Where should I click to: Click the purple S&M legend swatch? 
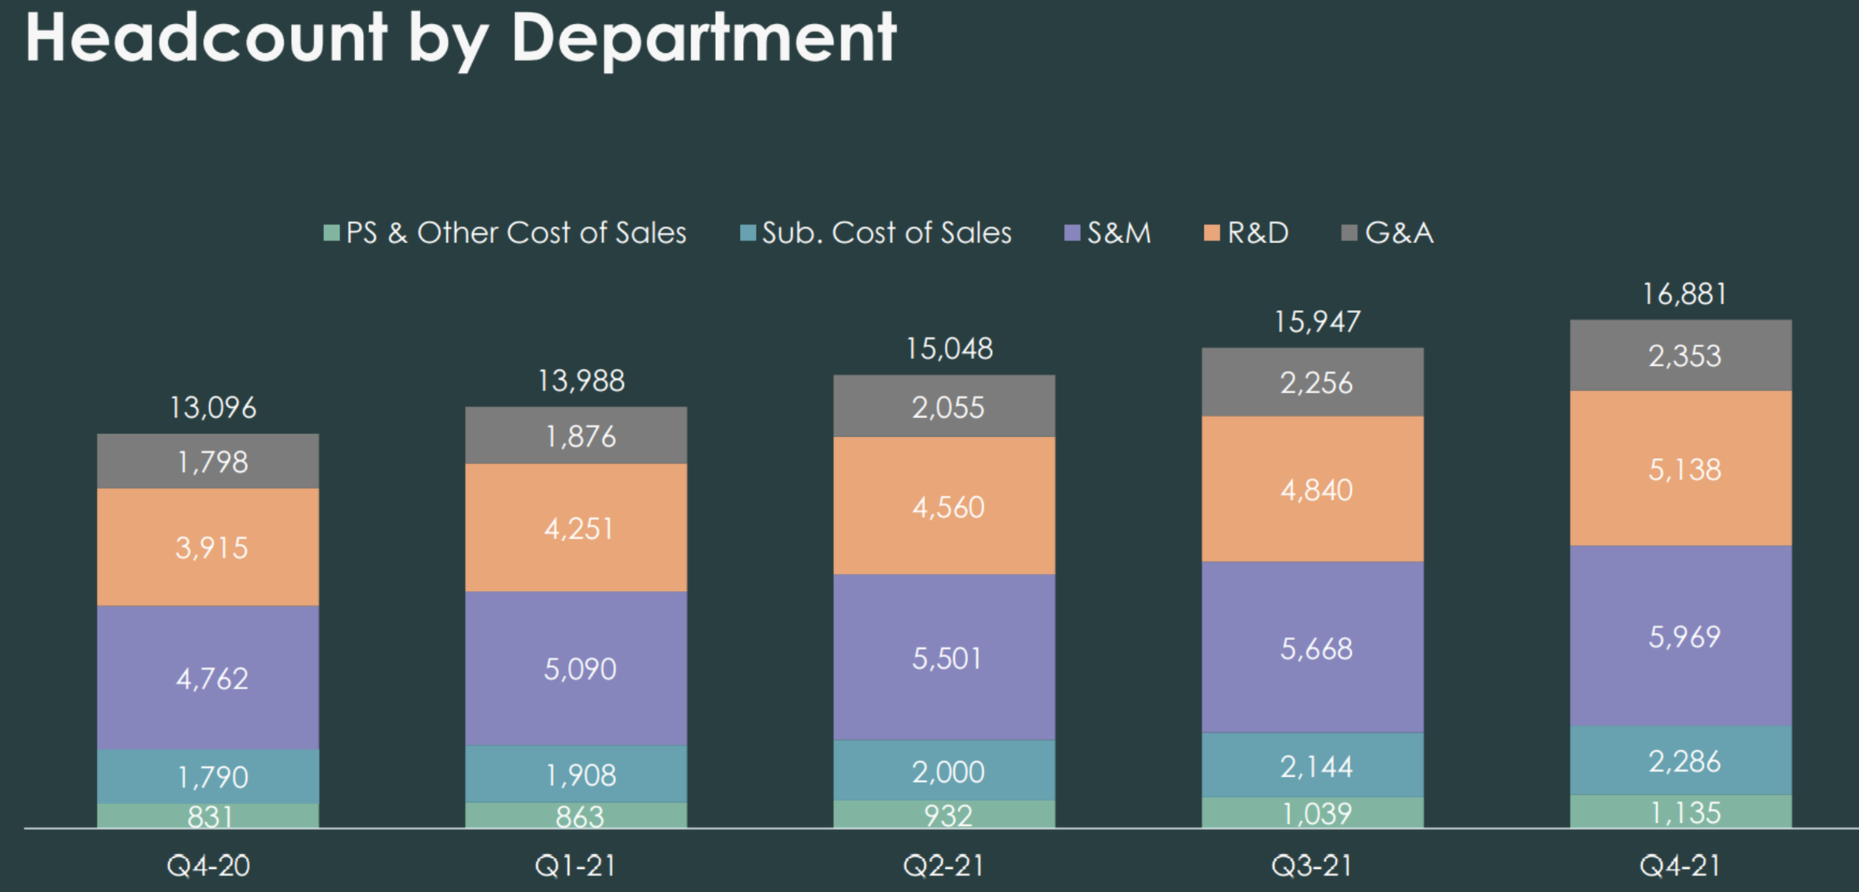(x=1072, y=233)
